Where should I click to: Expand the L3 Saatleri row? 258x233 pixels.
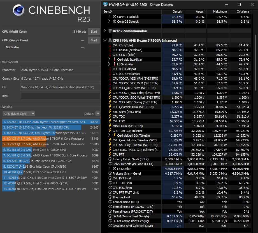[x=109, y=169]
